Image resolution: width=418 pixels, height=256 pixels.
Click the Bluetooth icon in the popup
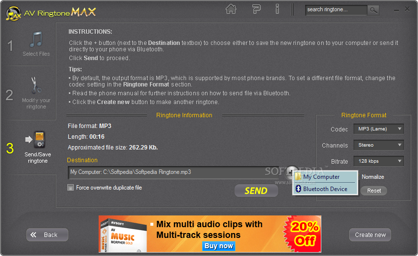coord(298,189)
